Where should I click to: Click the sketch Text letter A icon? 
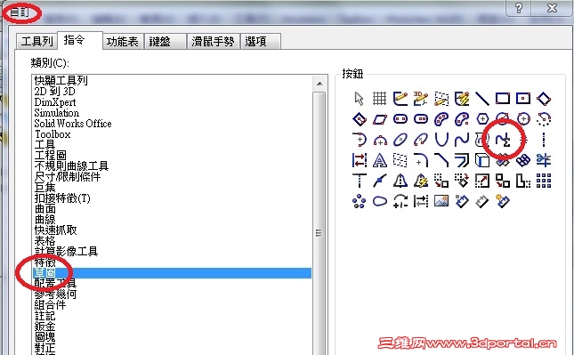[x=380, y=160]
